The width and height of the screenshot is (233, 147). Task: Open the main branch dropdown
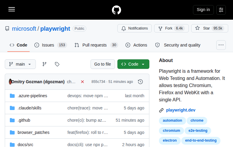20,64
